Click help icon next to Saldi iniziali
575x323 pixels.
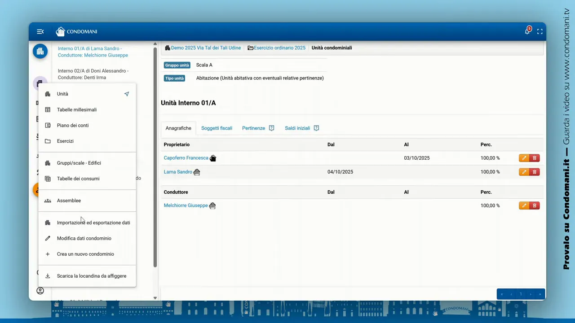coord(316,128)
